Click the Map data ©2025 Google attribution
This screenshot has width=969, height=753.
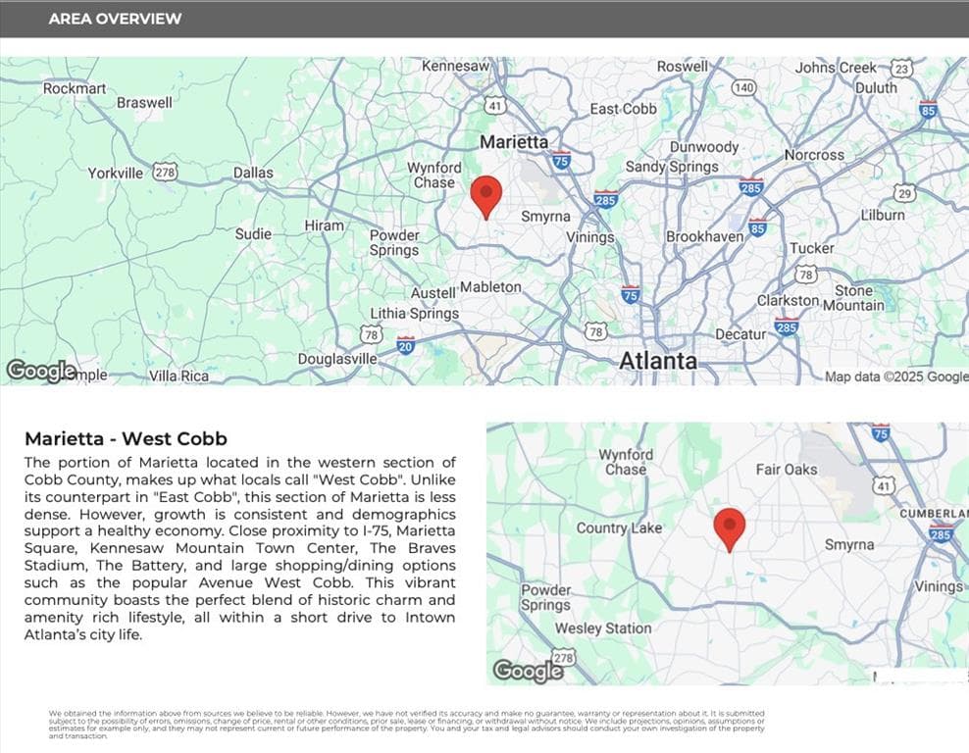click(x=896, y=376)
